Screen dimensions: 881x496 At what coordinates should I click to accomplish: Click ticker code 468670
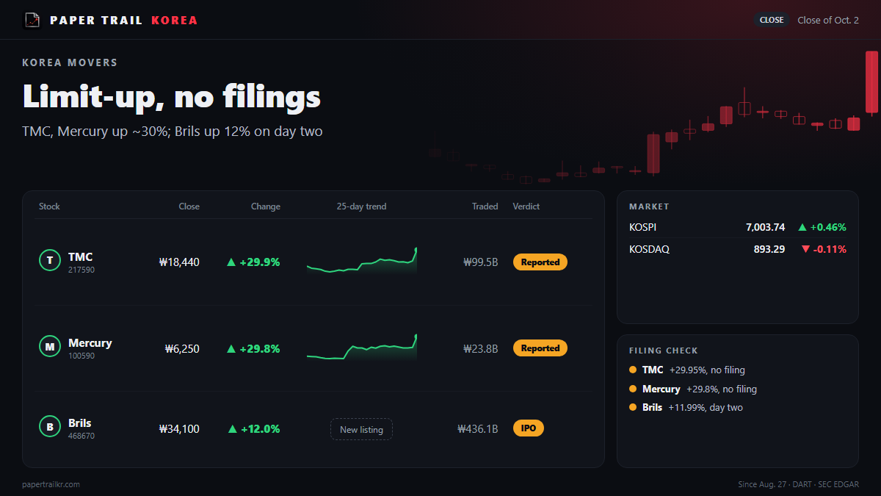point(81,436)
